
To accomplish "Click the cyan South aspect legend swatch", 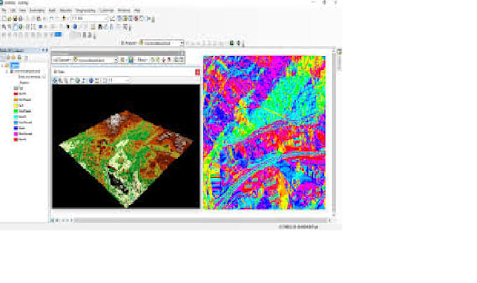I will point(16,116).
